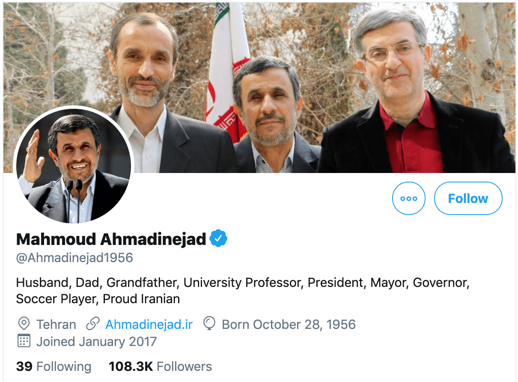Open the Ahmadinejad.ir website link

coord(149,324)
